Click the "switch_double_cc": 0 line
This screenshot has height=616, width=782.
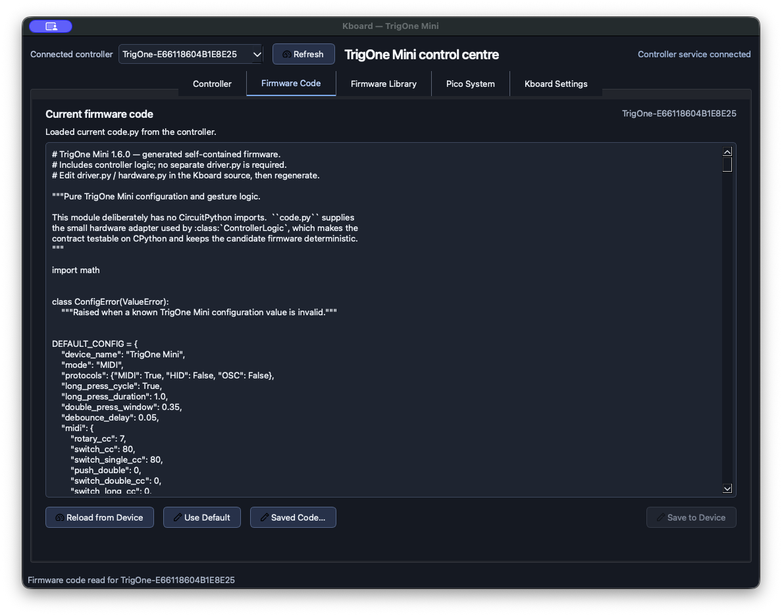click(116, 480)
